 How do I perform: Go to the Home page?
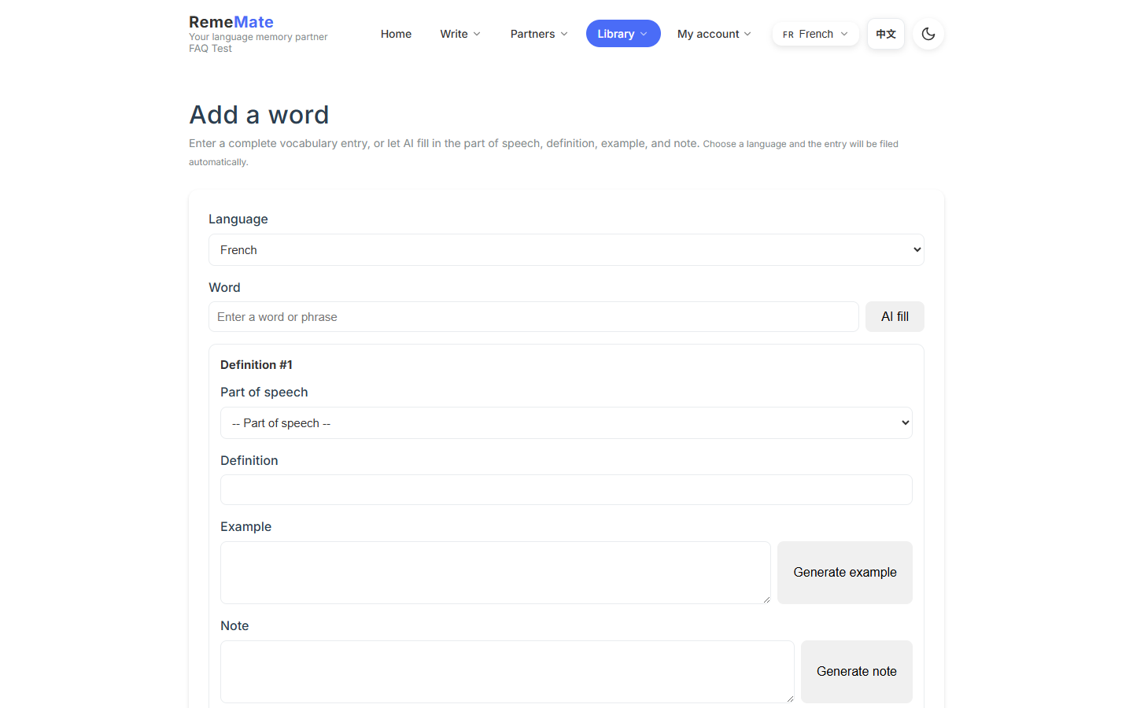396,34
